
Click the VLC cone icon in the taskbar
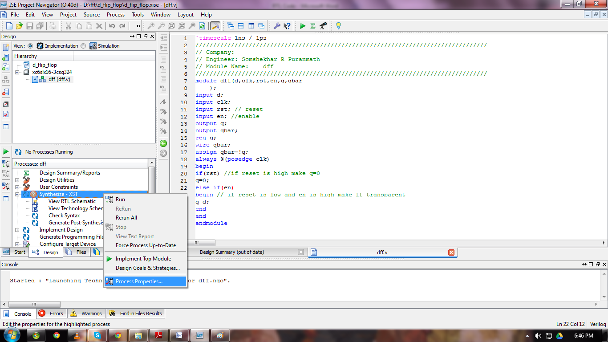coord(77,335)
